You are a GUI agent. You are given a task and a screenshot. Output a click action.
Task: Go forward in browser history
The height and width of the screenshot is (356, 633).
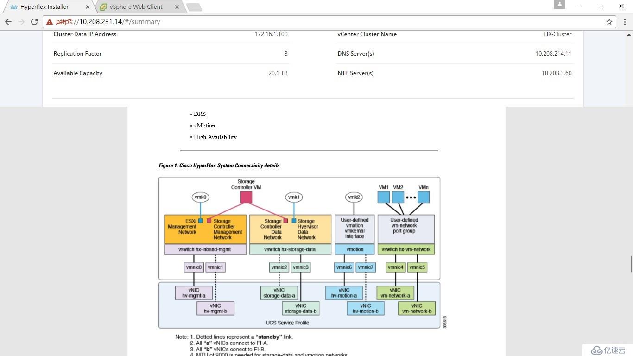point(21,22)
